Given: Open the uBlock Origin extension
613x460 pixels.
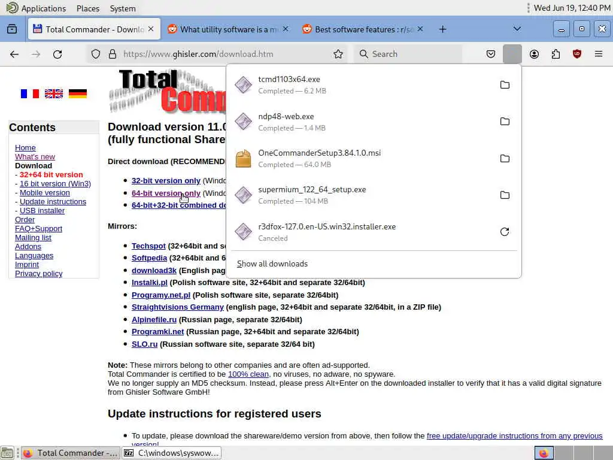Looking at the screenshot, I should 576,54.
